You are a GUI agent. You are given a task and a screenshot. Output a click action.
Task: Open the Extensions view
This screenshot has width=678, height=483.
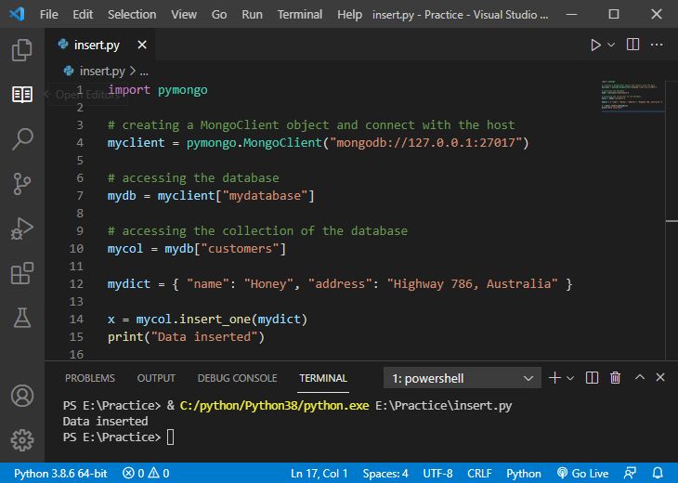[22, 273]
